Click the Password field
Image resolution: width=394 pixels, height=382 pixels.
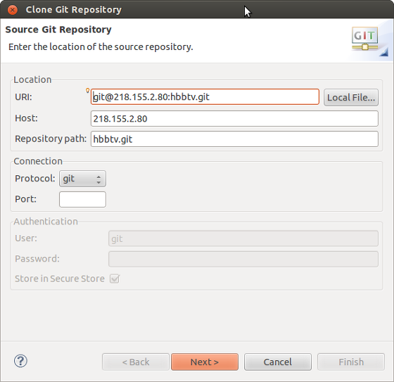[243, 259]
